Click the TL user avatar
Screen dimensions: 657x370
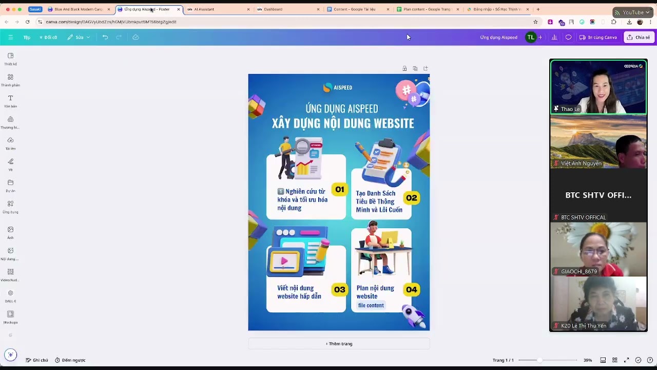point(531,37)
